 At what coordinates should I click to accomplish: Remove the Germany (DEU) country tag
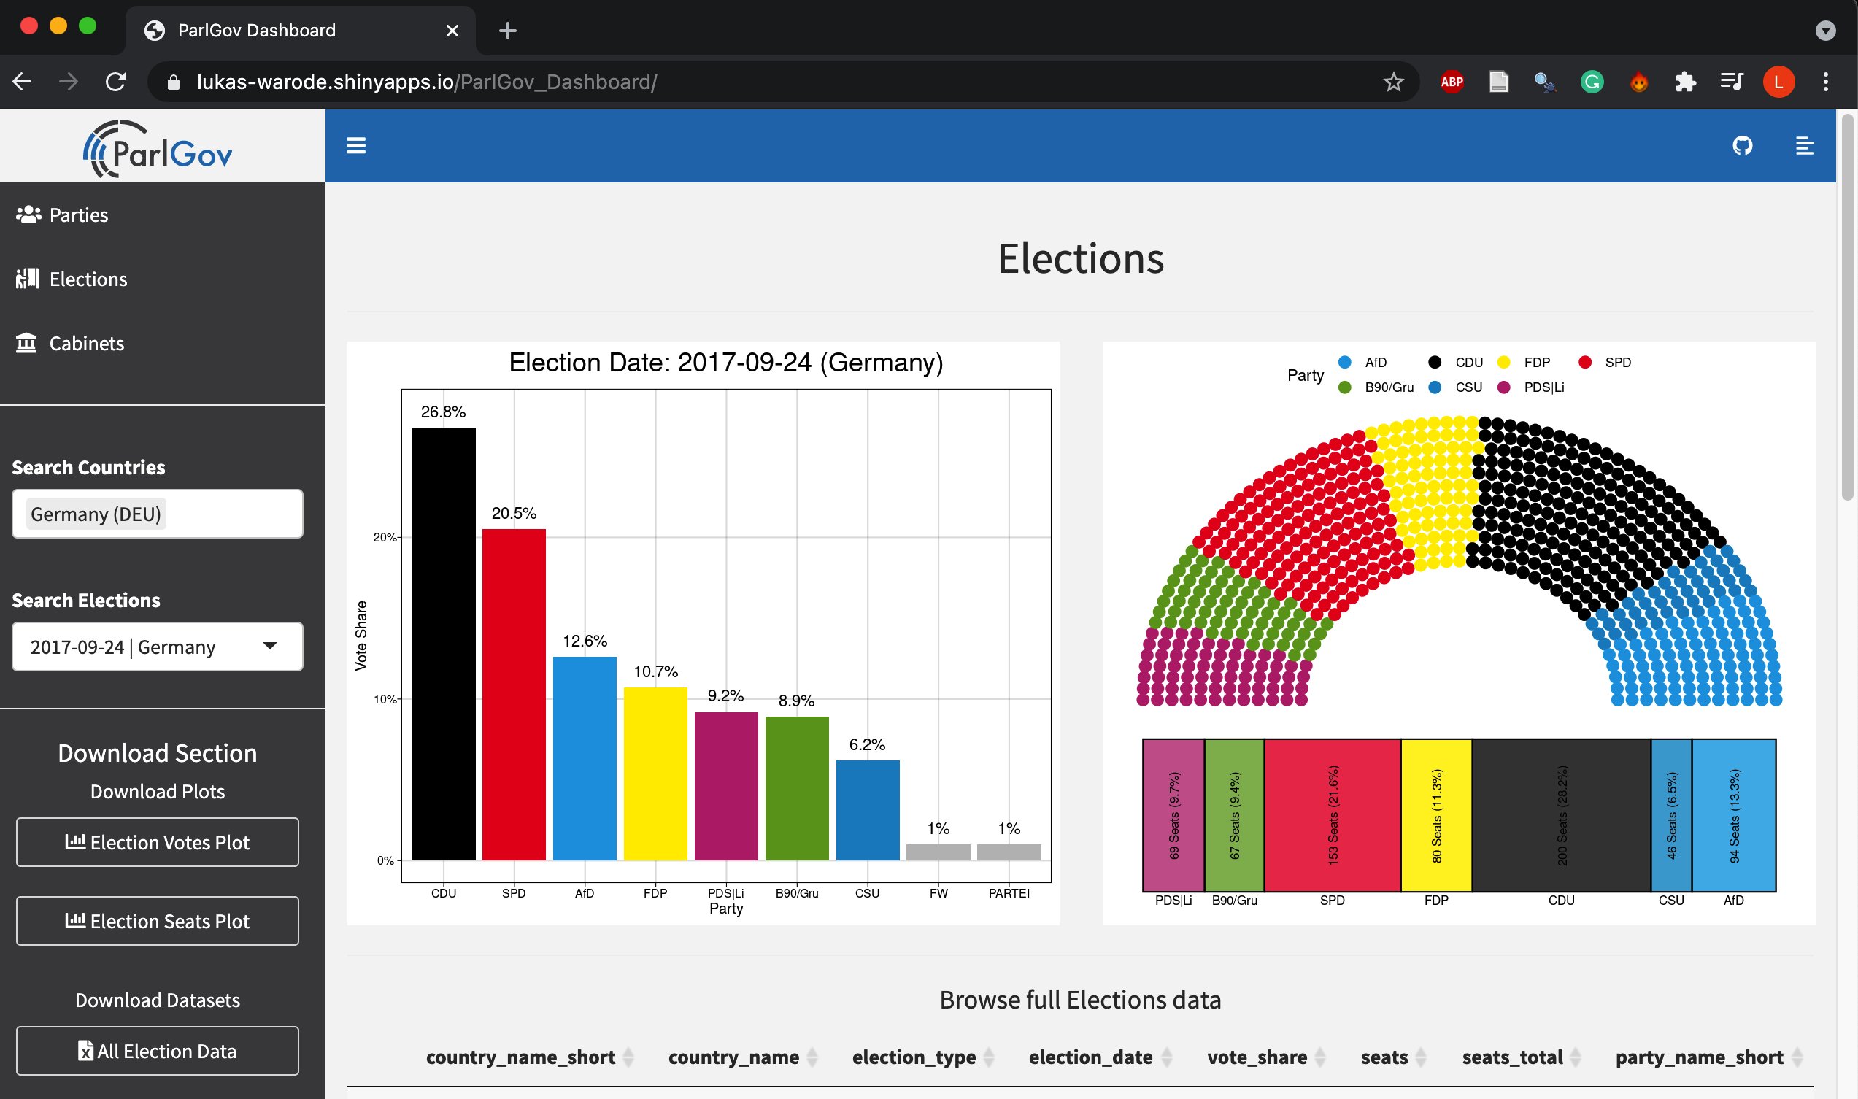(x=96, y=513)
